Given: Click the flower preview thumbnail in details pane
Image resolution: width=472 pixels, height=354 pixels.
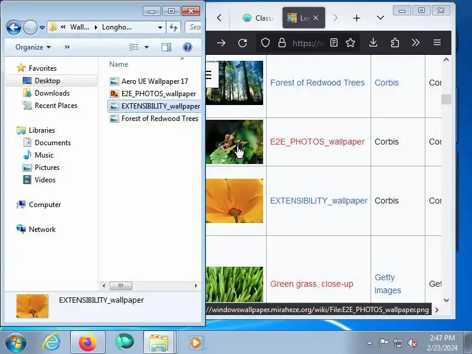Looking at the screenshot, I should click(32, 306).
